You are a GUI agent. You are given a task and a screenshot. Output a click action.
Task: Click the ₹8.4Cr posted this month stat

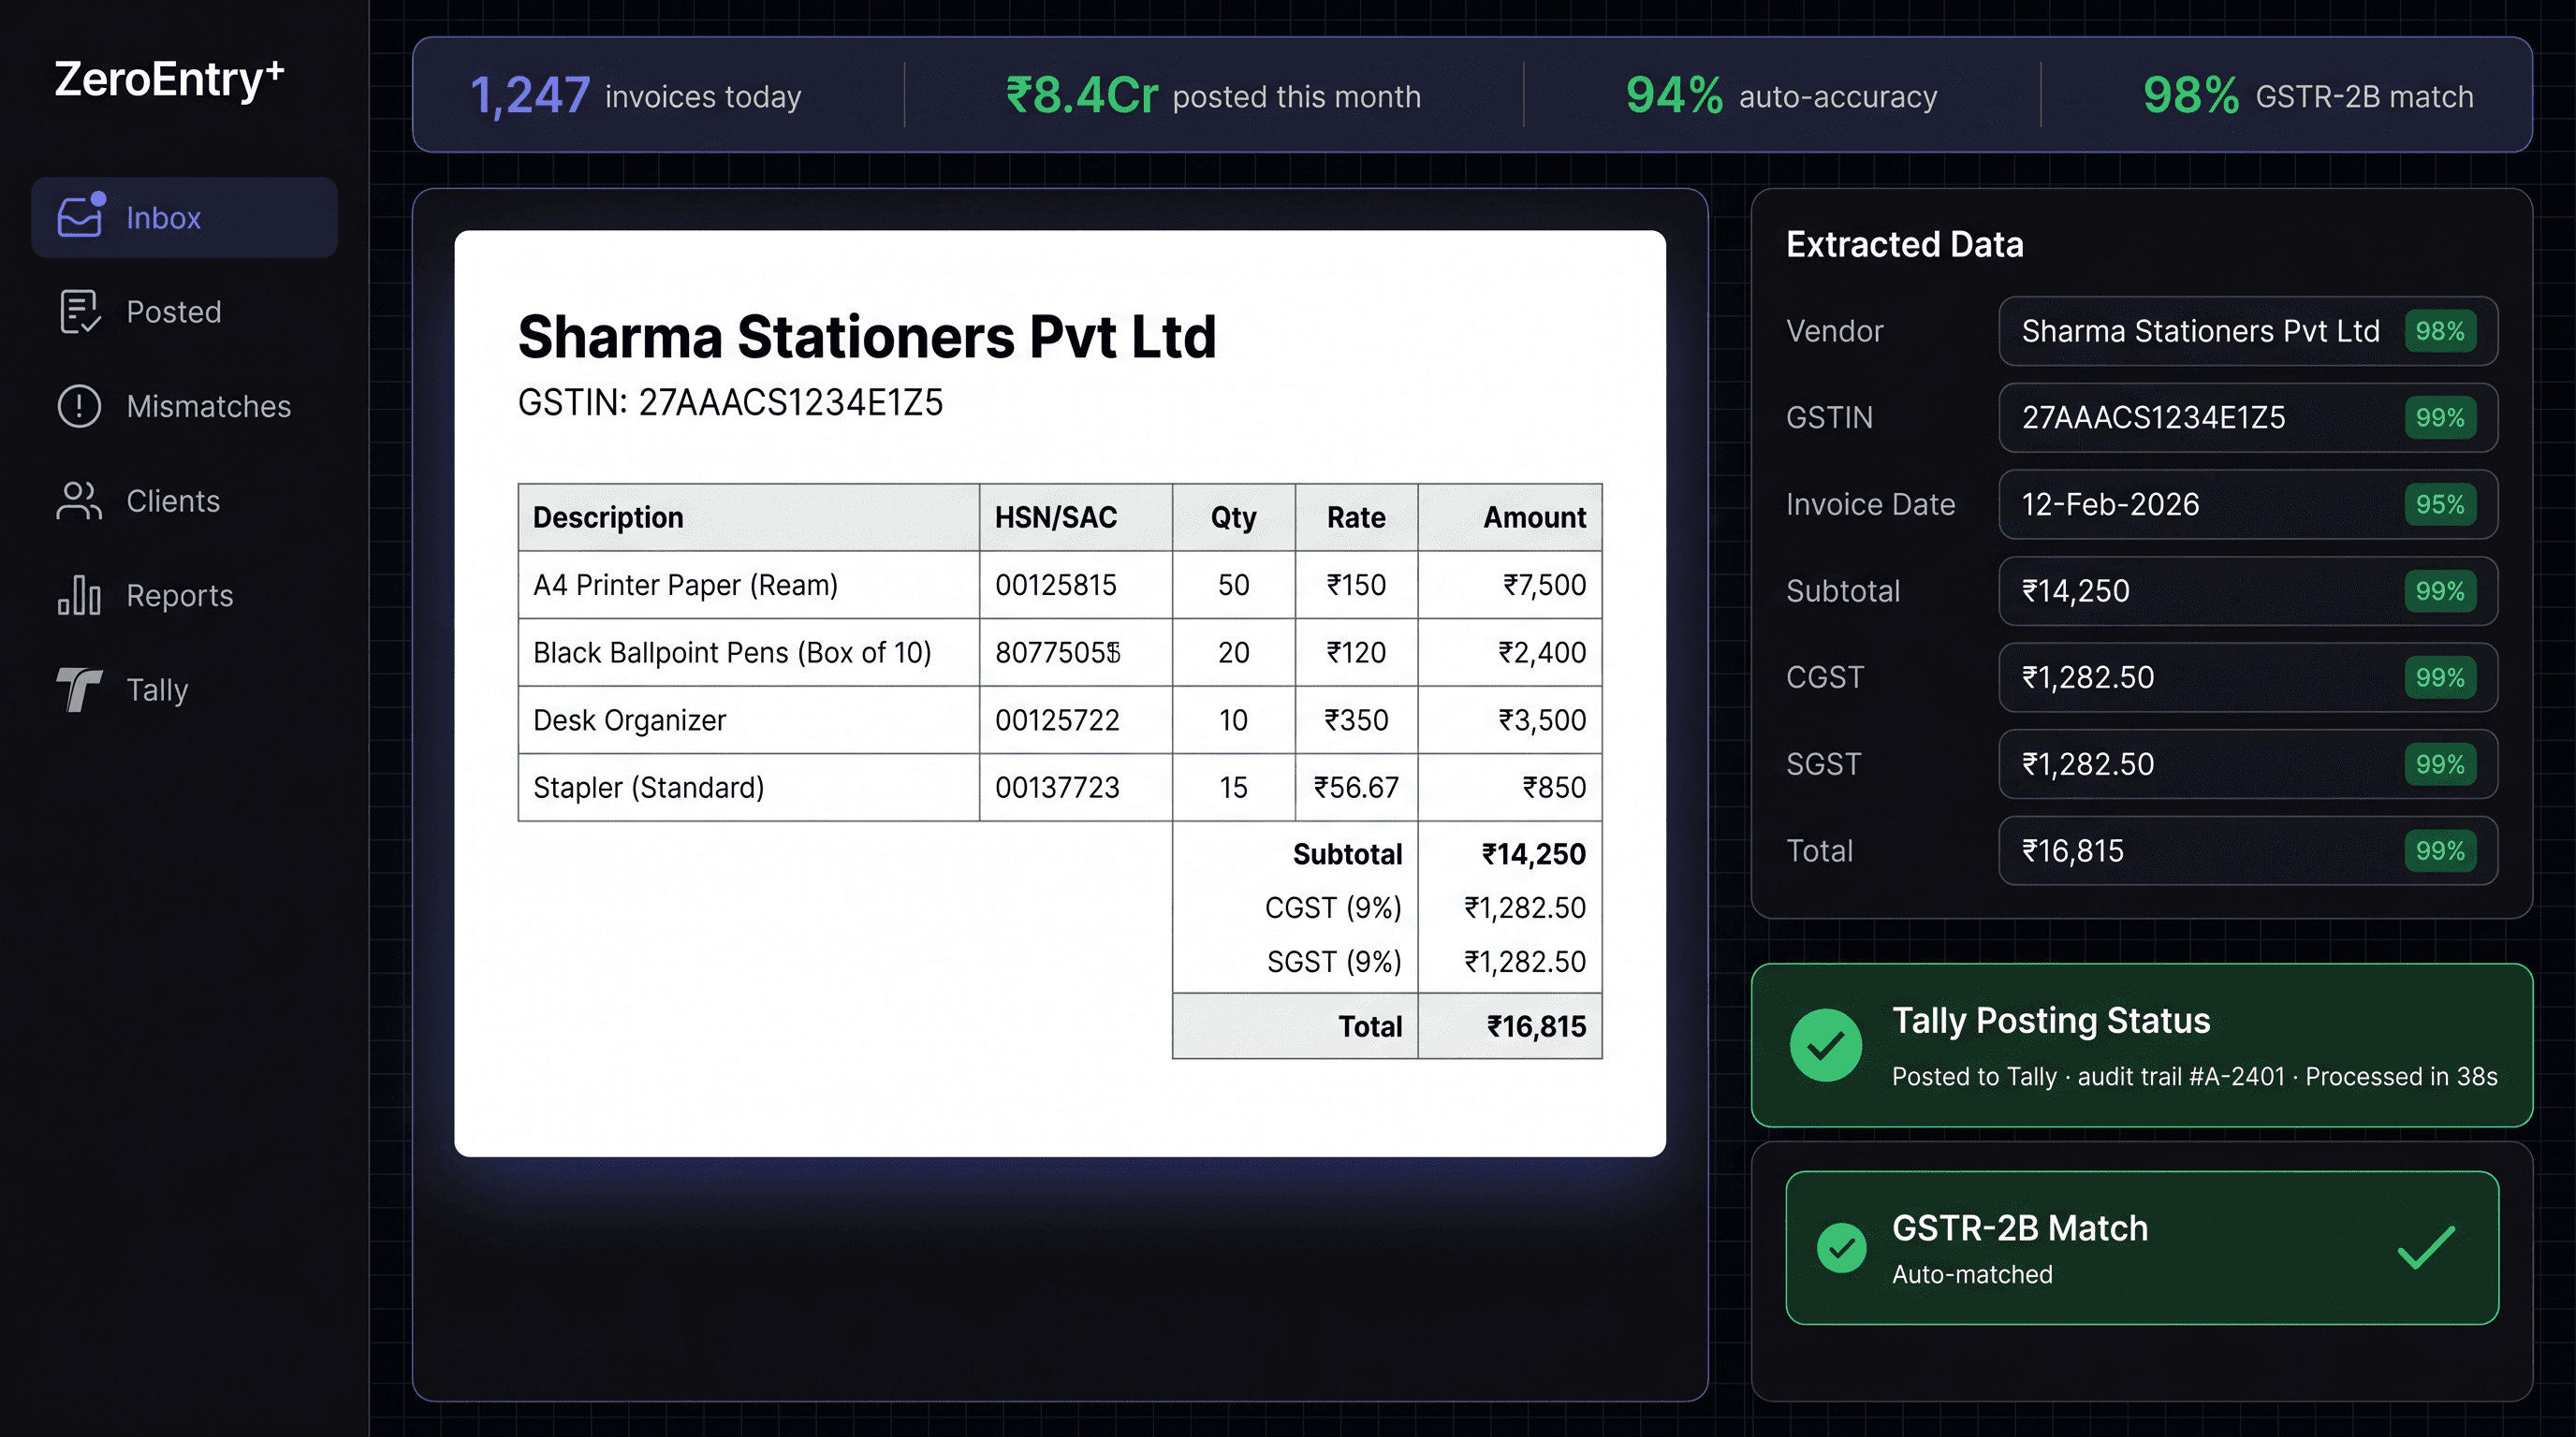[x=1212, y=96]
